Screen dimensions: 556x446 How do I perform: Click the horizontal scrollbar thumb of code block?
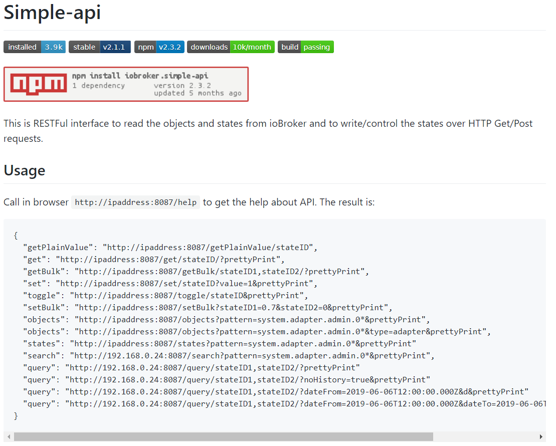(224, 437)
